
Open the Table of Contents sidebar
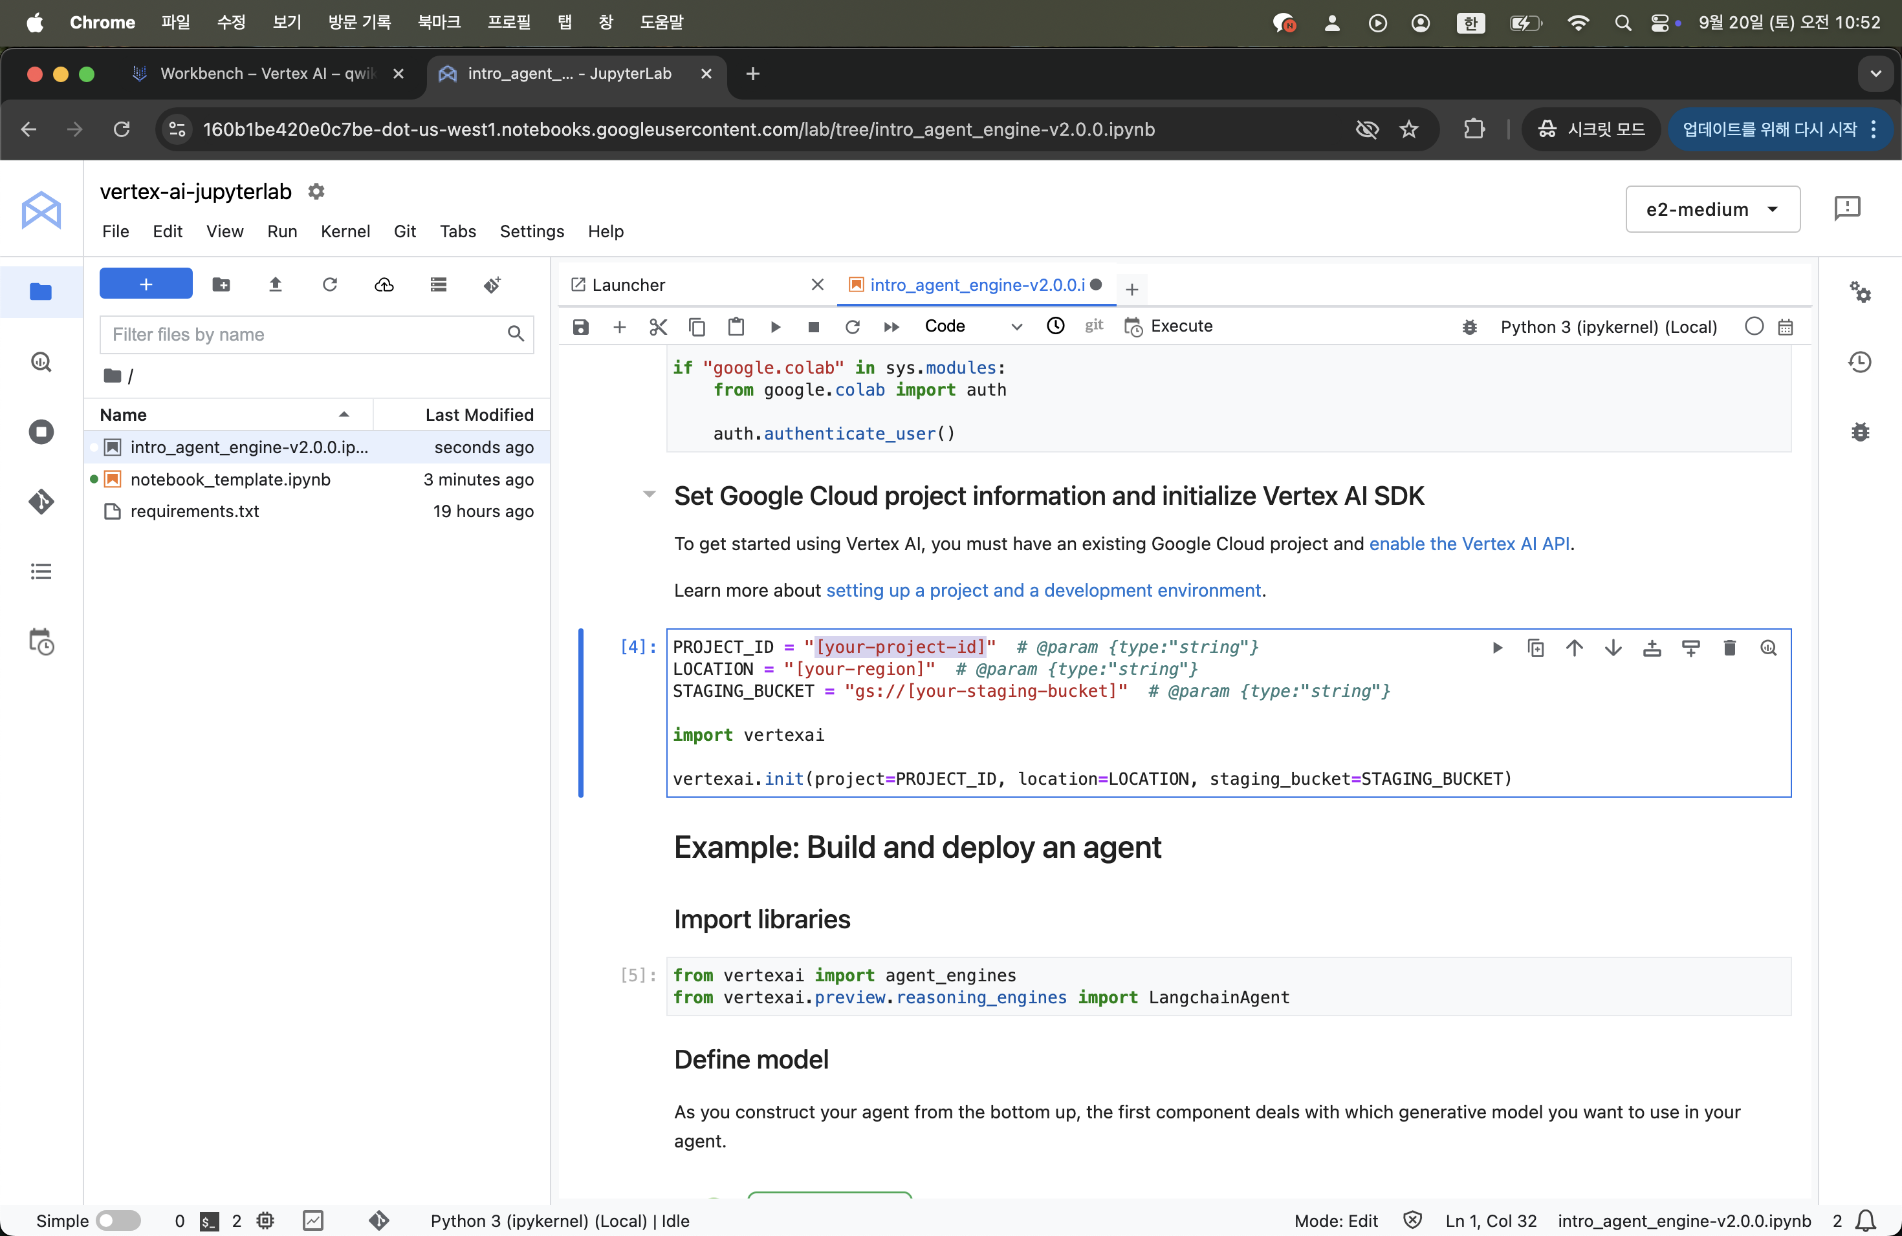click(41, 571)
